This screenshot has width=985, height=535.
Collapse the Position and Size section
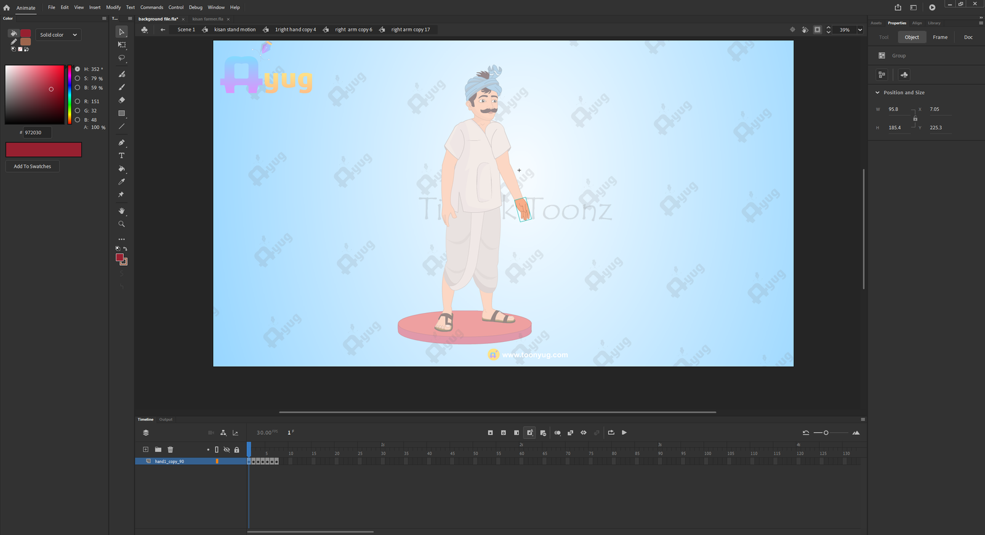877,93
